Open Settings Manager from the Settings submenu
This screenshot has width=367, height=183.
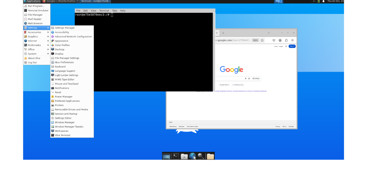72,28
